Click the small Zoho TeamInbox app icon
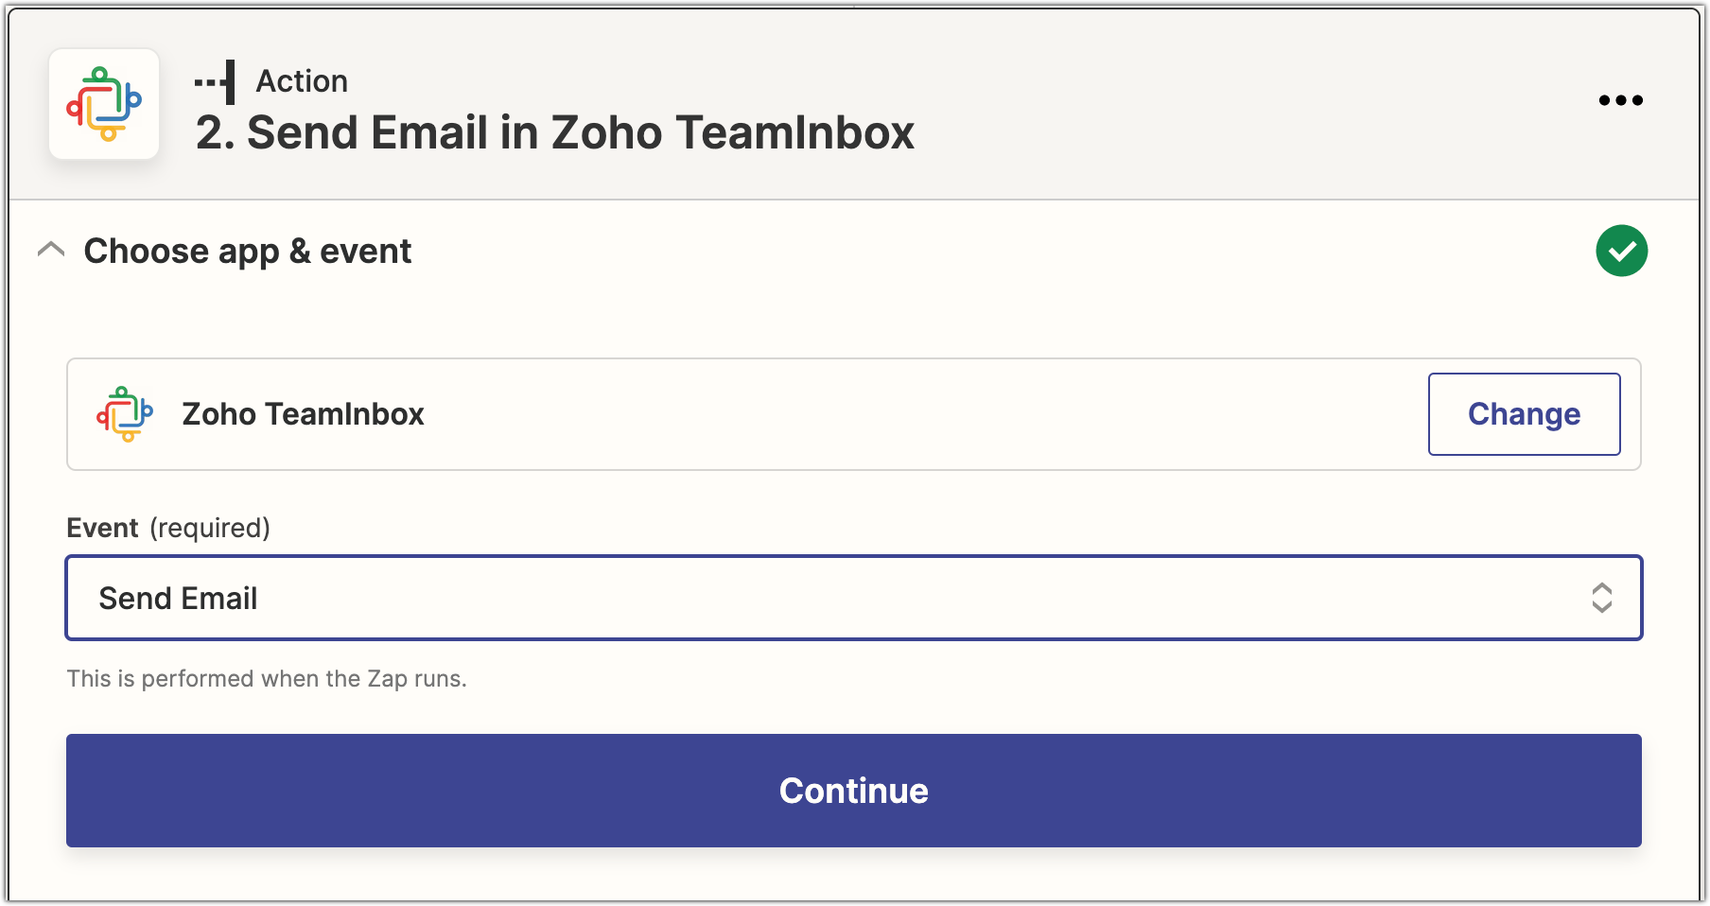1710x906 pixels. pos(125,414)
